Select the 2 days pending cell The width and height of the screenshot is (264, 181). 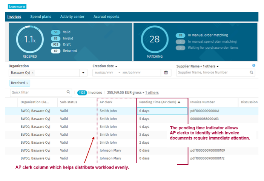click(x=144, y=143)
